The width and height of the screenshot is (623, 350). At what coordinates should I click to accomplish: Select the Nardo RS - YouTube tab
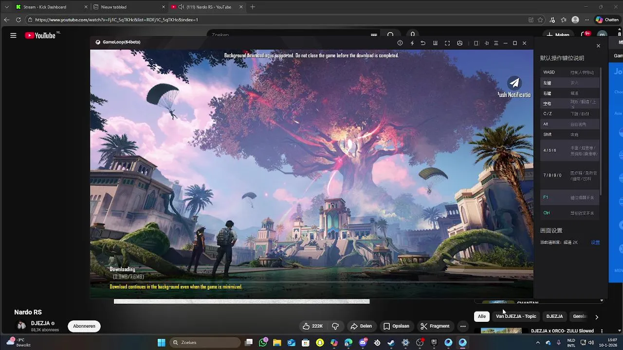[207, 7]
